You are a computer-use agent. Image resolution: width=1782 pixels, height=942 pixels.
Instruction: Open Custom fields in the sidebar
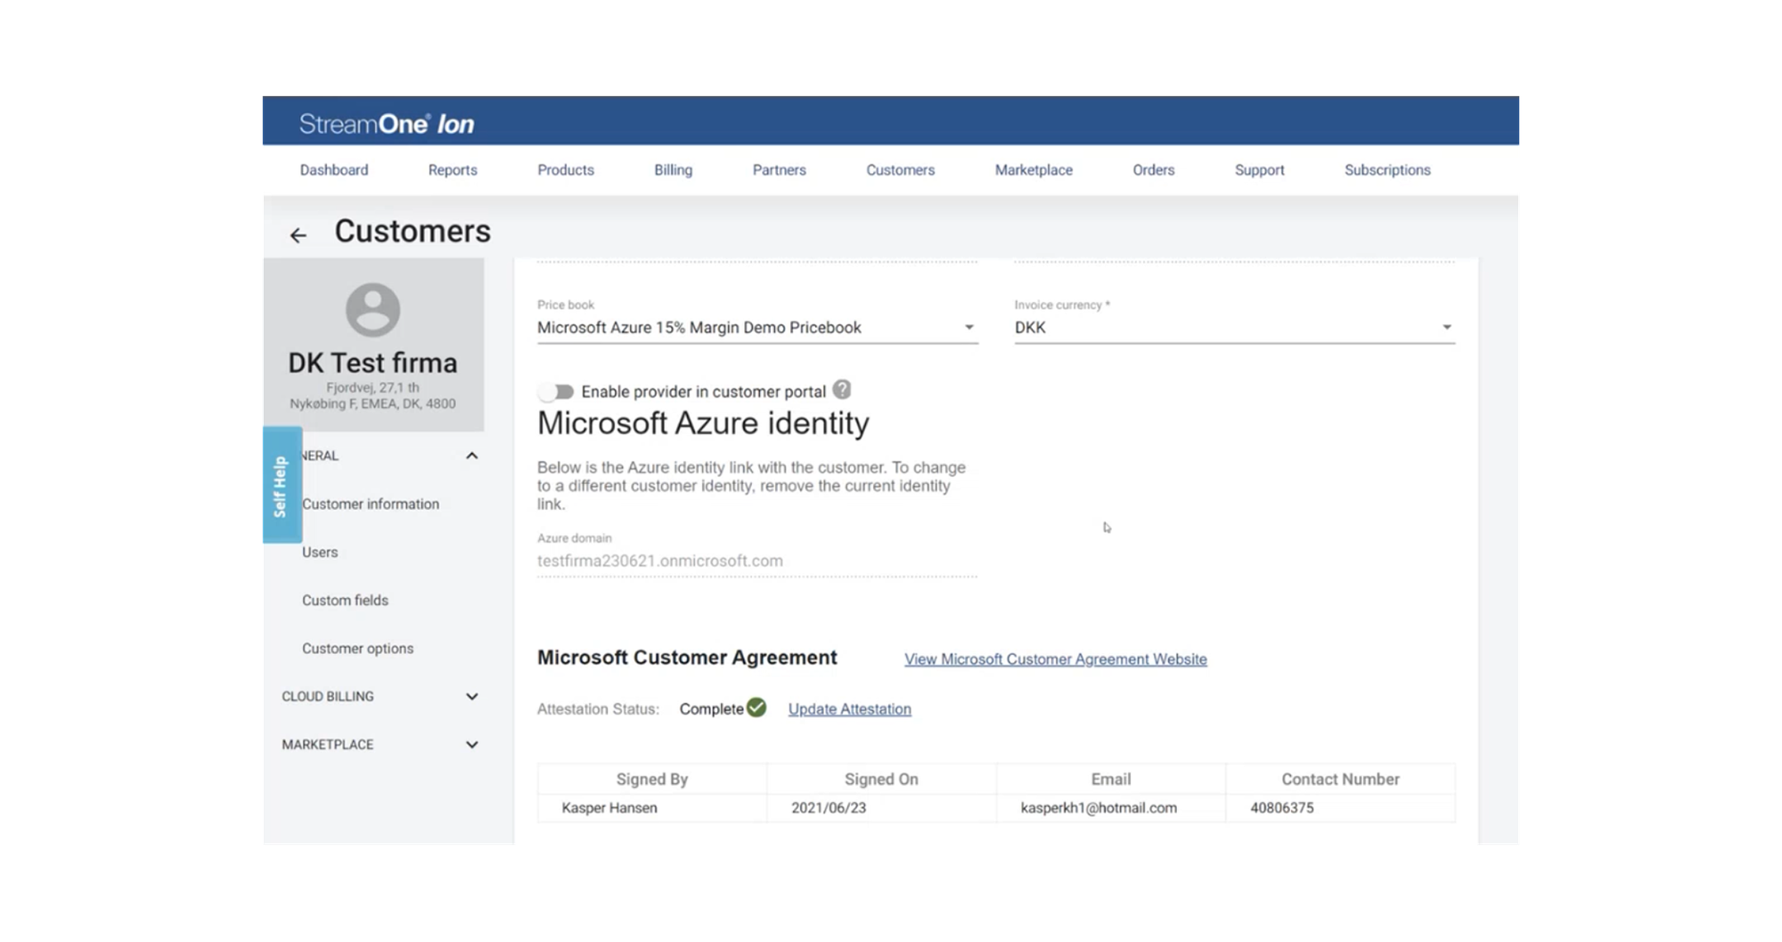[345, 600]
